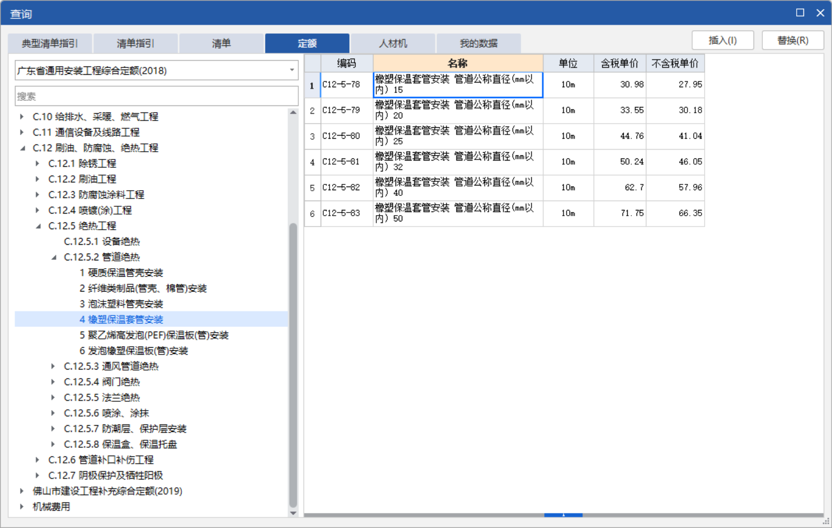832x528 pixels.
Task: Expand the C.12.5.3 通风管道绝热 node
Action: click(x=53, y=366)
